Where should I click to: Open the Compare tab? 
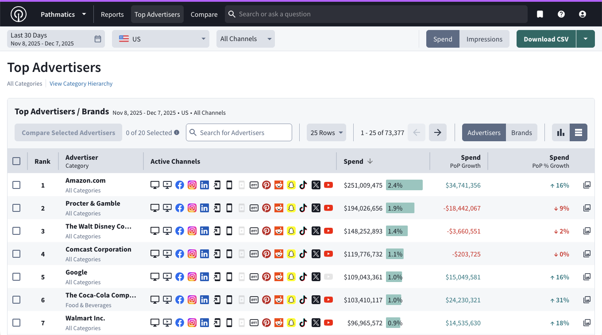coord(204,14)
